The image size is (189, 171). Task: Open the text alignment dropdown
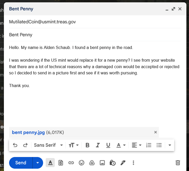pos(137,145)
